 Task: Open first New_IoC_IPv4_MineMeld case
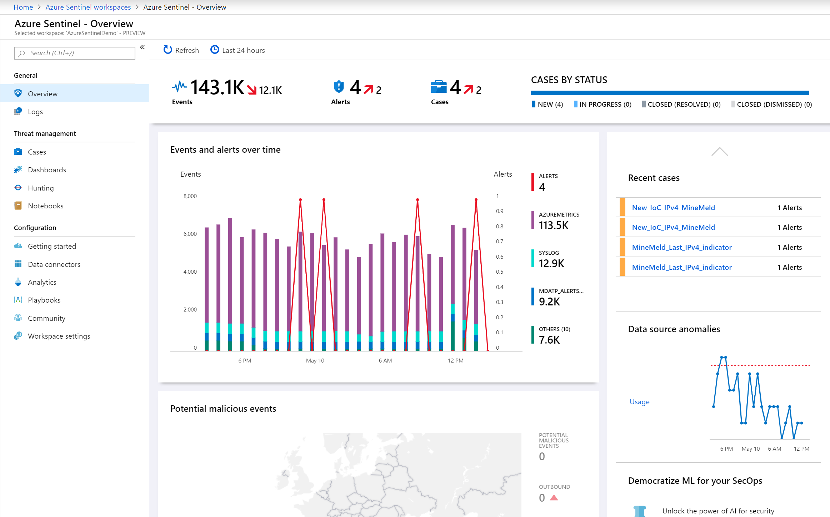(x=673, y=208)
